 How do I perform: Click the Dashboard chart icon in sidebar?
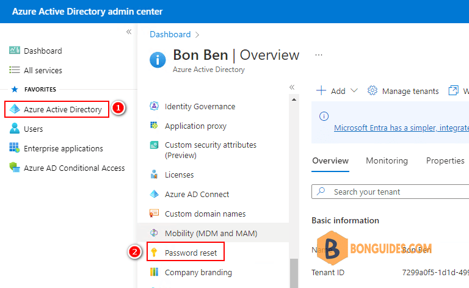point(15,50)
